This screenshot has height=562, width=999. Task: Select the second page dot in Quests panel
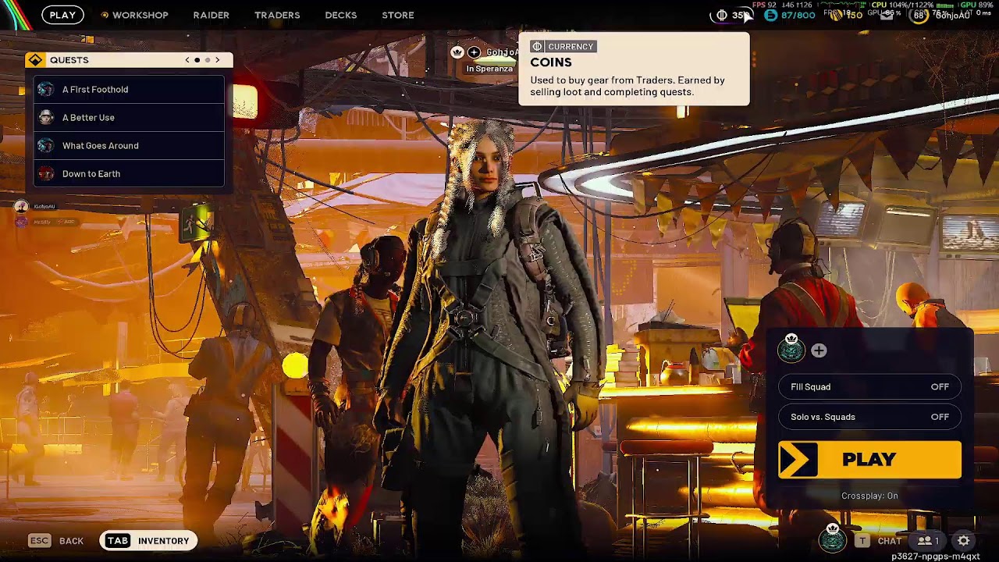click(x=208, y=60)
